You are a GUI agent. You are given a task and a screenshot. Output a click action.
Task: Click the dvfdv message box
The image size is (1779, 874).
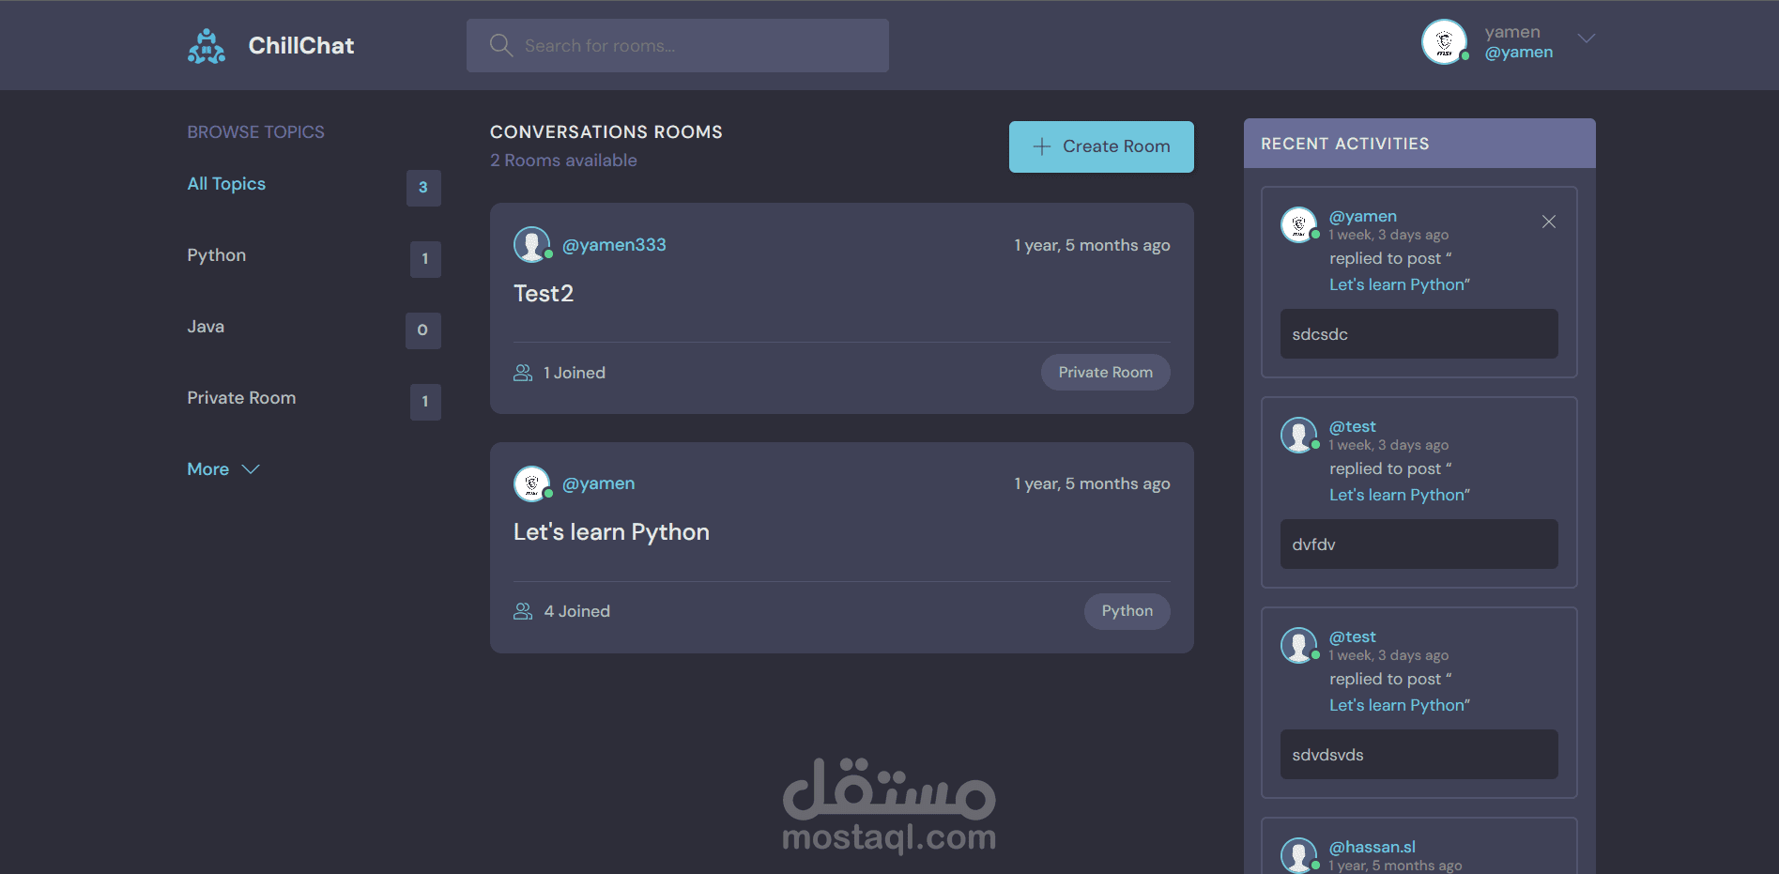1419,544
